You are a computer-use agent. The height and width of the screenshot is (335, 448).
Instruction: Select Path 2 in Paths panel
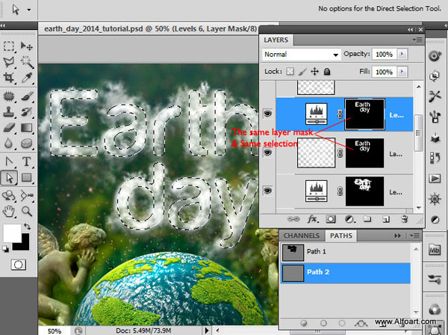[x=346, y=273]
